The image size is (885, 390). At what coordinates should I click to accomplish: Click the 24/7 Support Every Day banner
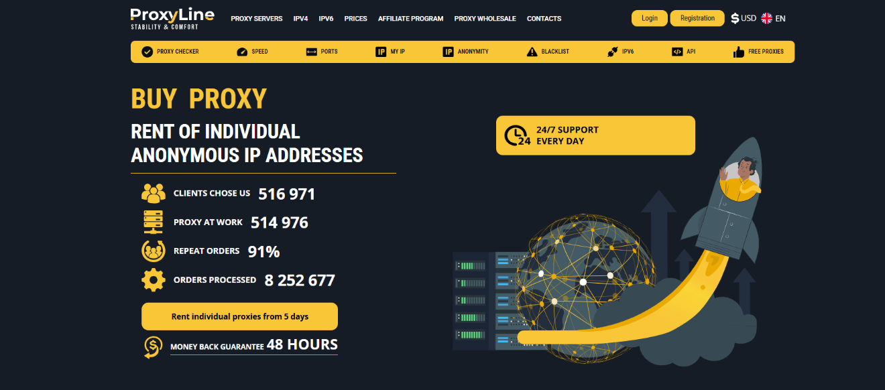point(595,135)
